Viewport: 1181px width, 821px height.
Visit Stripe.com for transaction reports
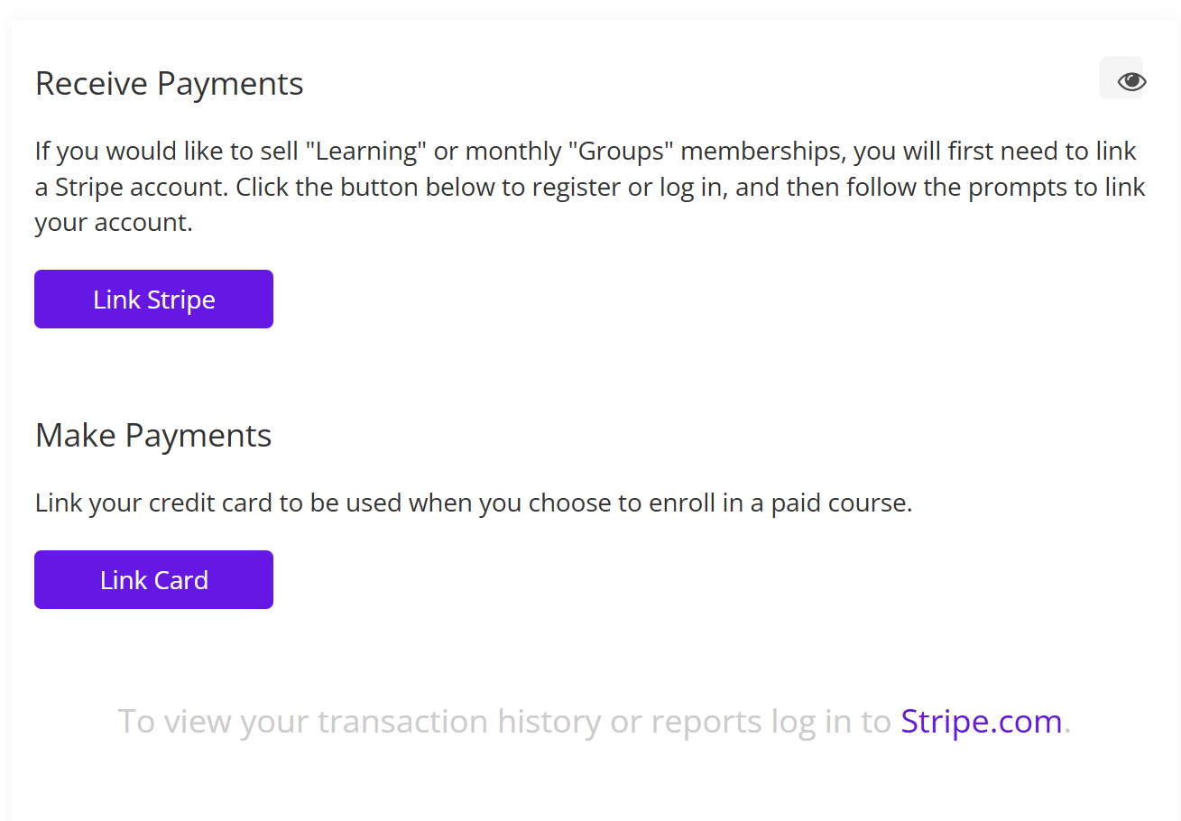[x=982, y=722]
